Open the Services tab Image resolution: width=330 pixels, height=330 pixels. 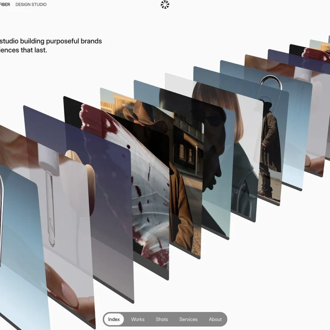pos(188,319)
